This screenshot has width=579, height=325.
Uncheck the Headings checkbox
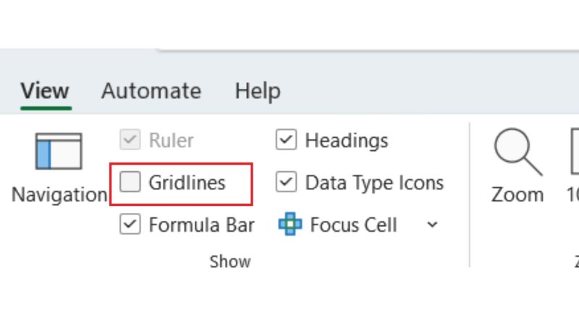pos(286,139)
